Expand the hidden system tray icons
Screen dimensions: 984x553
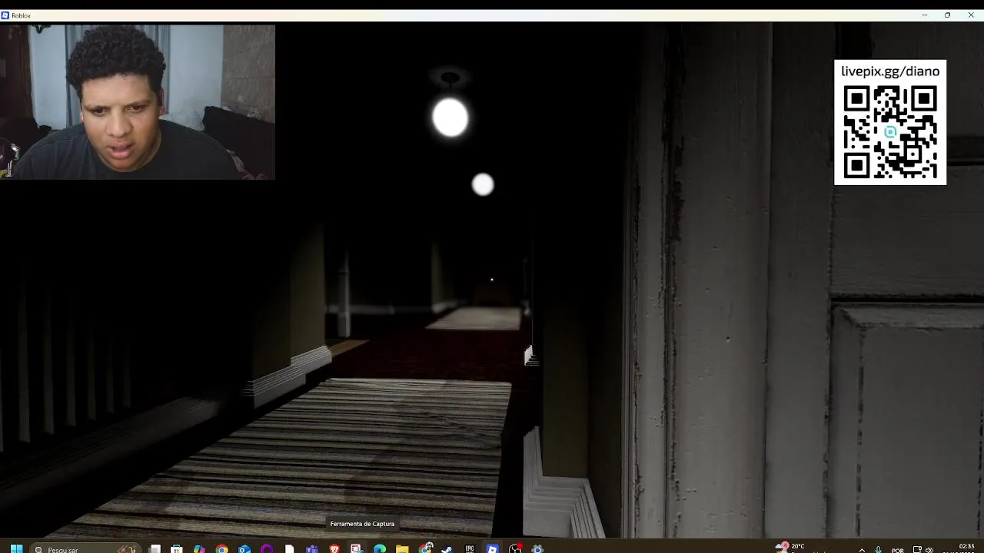pos(862,549)
